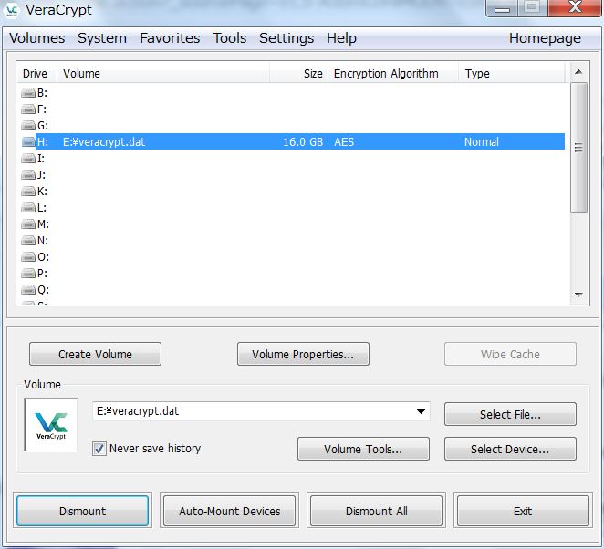
Task: Click the 16.0 GB size cell
Action: 303,142
